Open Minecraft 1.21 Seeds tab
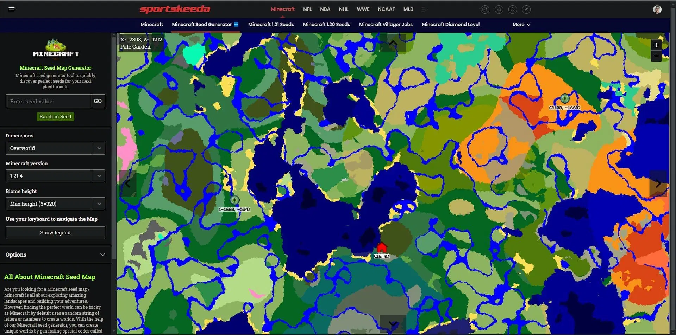 (271, 24)
